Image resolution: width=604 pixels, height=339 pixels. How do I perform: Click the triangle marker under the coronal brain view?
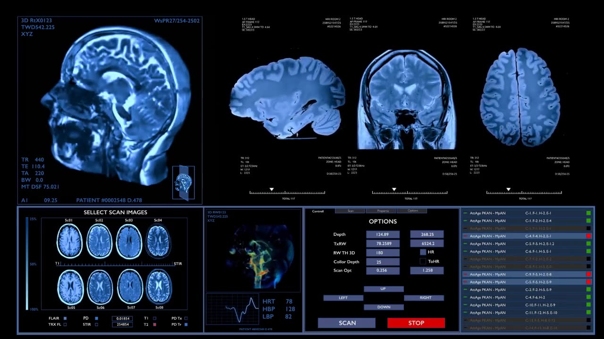tap(394, 189)
